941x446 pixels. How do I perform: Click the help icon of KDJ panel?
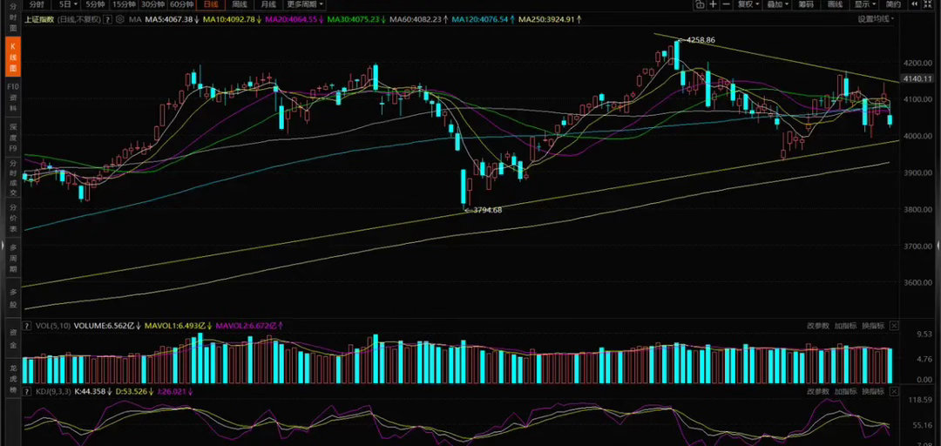click(26, 391)
